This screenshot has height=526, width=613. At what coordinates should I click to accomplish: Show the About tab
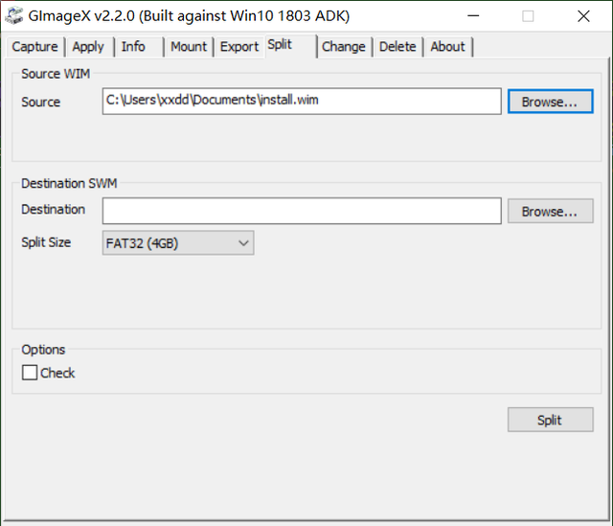tap(448, 47)
